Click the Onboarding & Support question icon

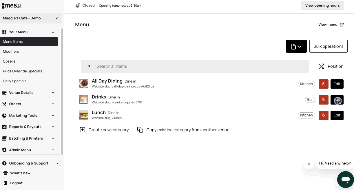[x=4, y=163]
